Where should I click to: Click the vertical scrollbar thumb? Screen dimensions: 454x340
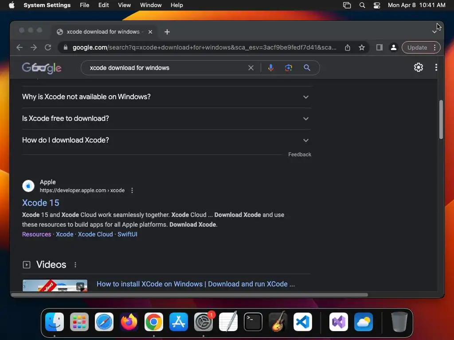tap(441, 120)
